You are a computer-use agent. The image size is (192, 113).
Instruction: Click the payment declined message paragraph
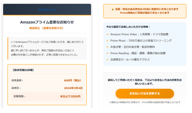click(47, 48)
